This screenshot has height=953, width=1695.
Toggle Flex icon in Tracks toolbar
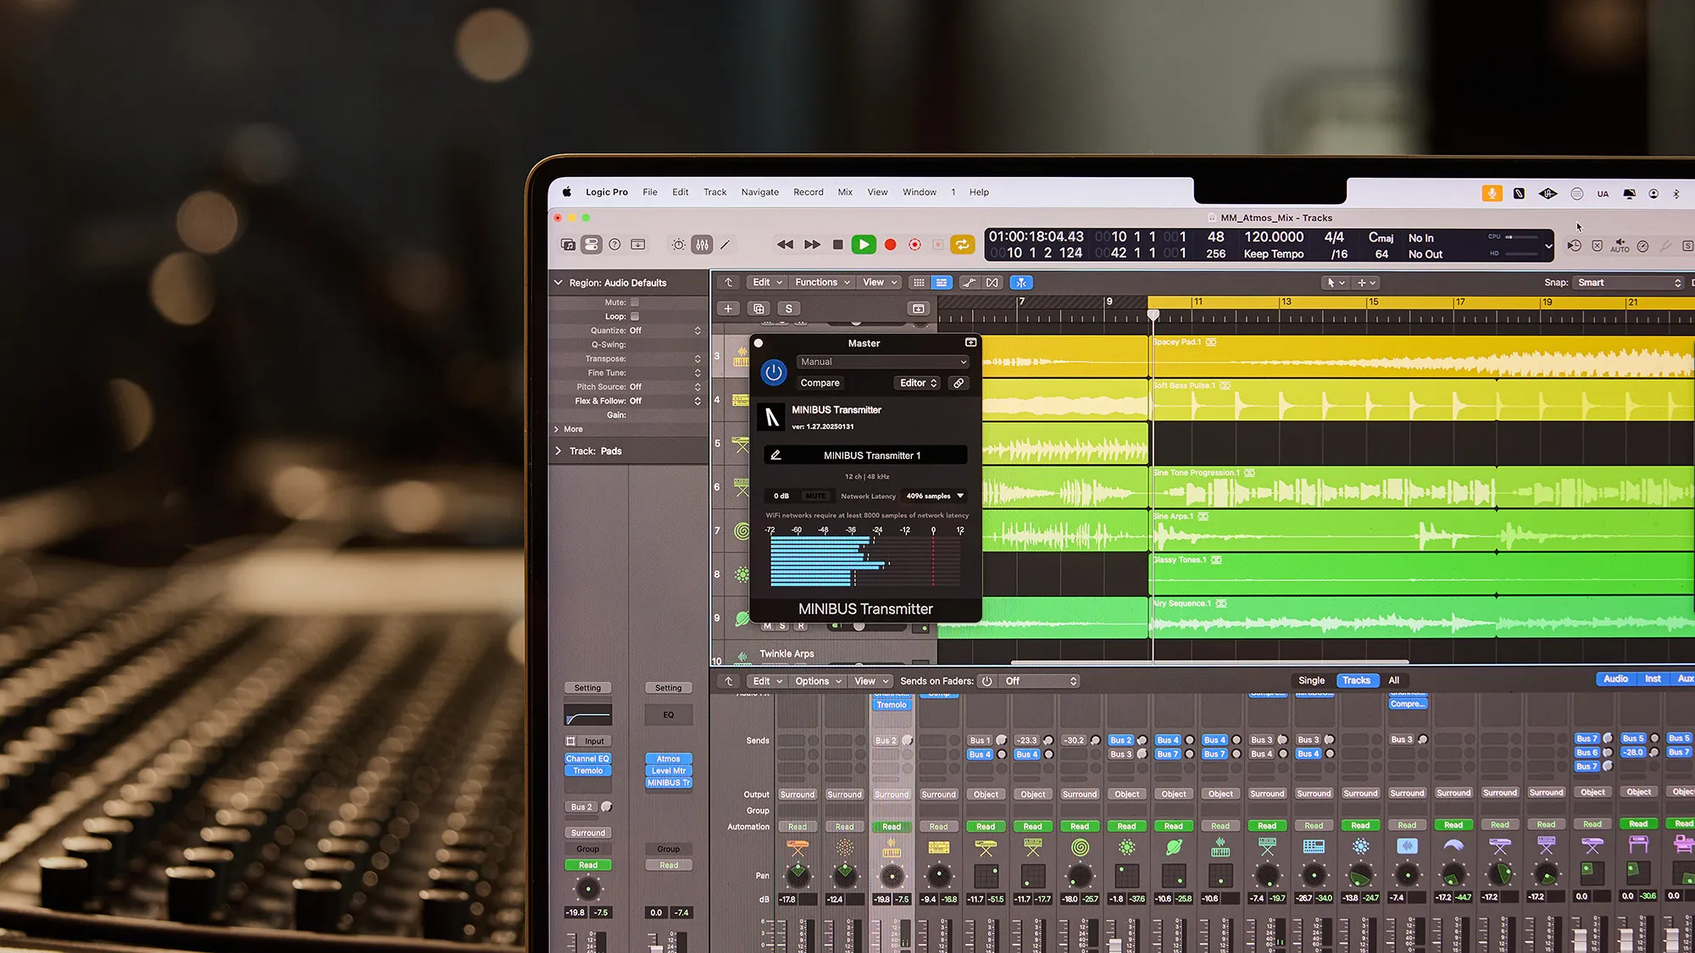(992, 283)
